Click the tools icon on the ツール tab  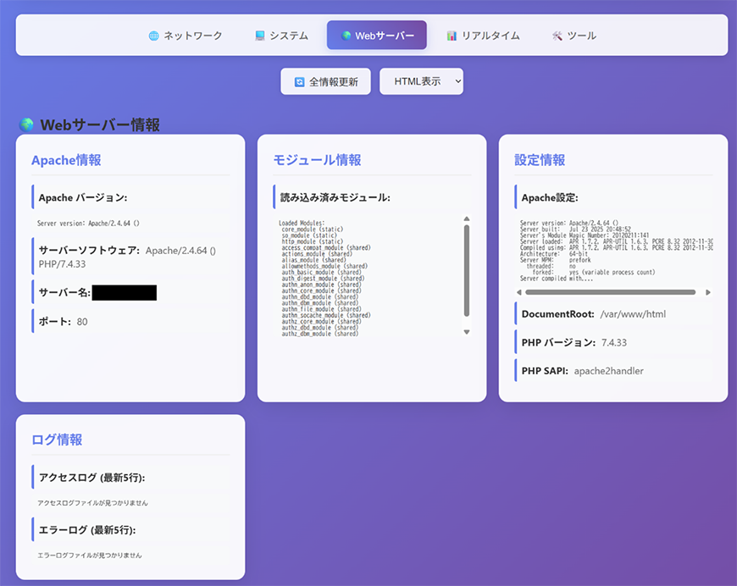coord(557,36)
